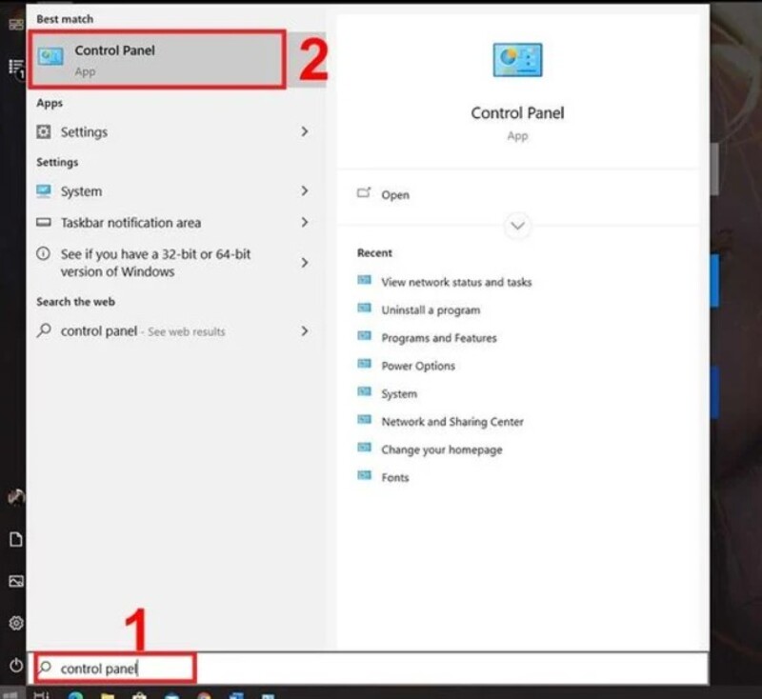Open Taskbar notification area result
The width and height of the screenshot is (762, 699).
tap(172, 223)
